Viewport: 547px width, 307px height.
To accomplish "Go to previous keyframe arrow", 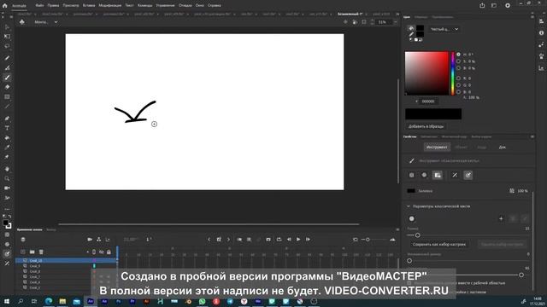I will (209, 240).
